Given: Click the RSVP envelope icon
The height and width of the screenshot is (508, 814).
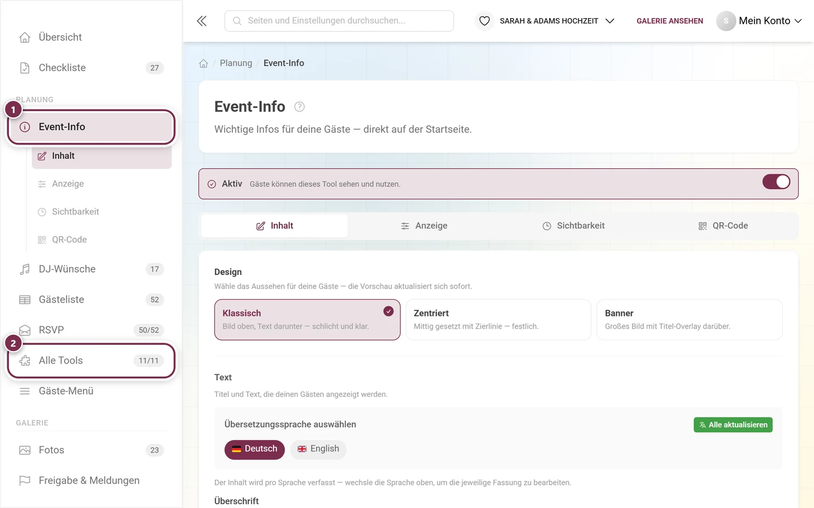Looking at the screenshot, I should 25,330.
